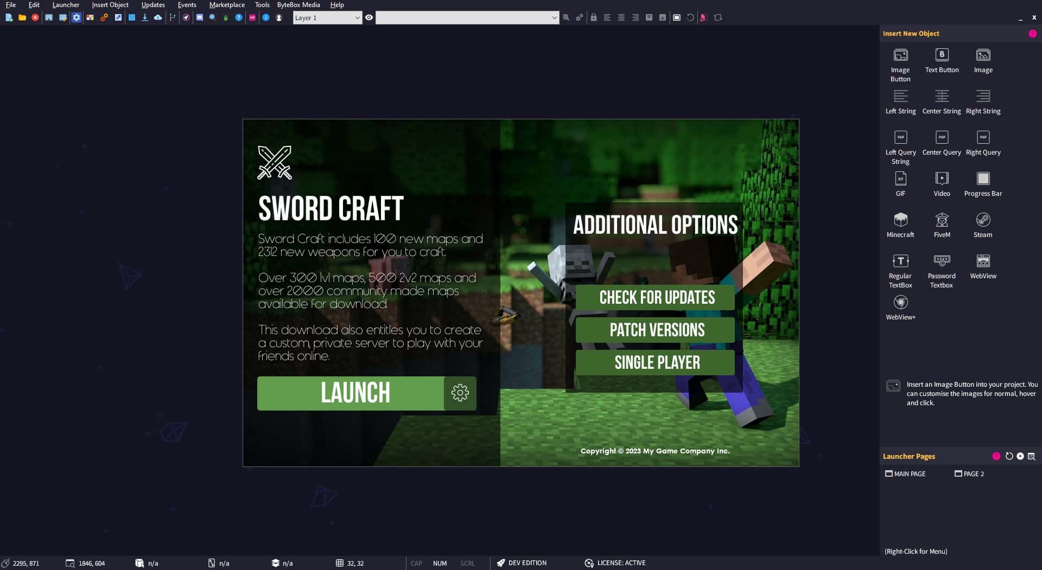Open the Layer 1 dropdown
1042x570 pixels.
[327, 17]
